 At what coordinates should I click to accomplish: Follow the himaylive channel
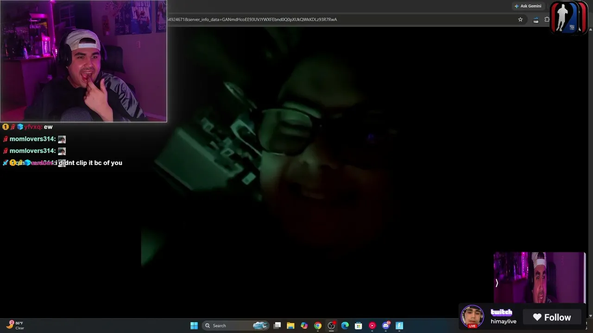tap(551, 317)
